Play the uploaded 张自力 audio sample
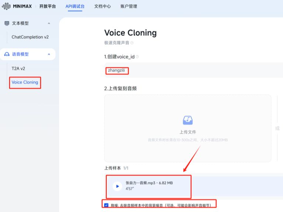 pos(117,186)
